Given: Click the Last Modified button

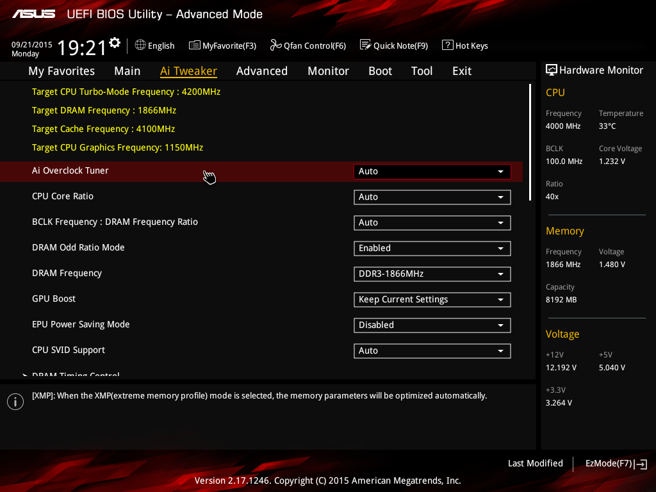Looking at the screenshot, I should (535, 464).
